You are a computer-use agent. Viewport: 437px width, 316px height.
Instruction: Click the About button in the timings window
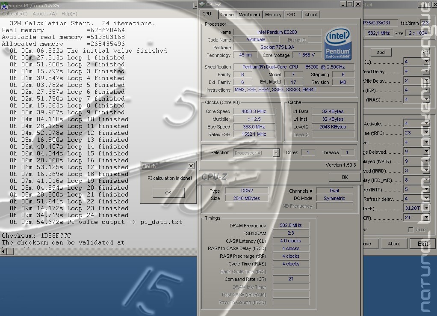(x=393, y=244)
